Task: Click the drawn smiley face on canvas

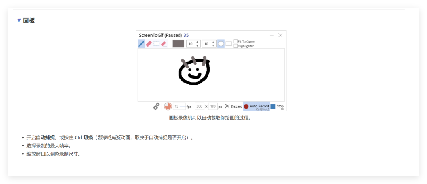Action: click(195, 70)
